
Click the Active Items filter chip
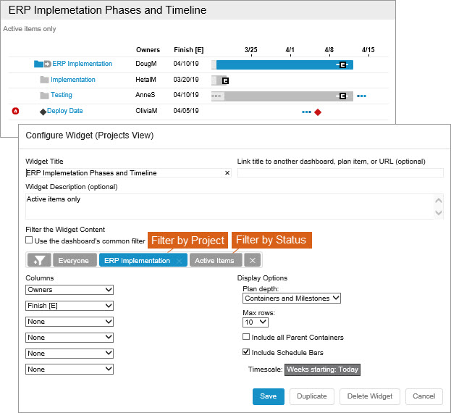pos(215,260)
